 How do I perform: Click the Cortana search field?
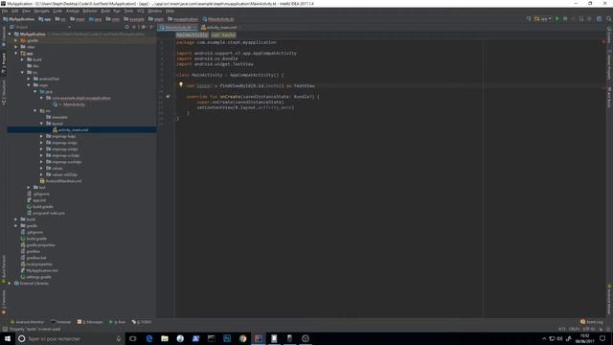tap(70, 338)
